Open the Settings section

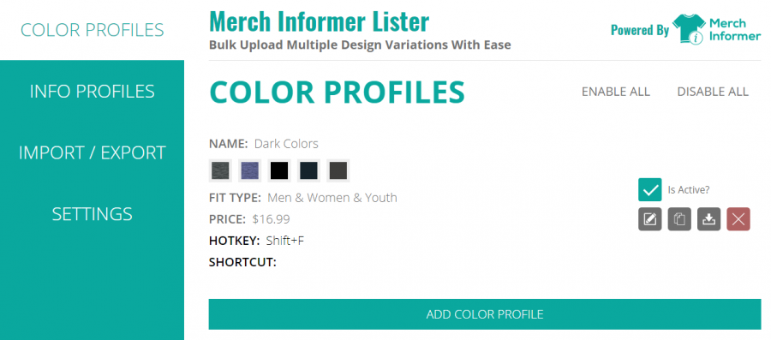coord(92,214)
